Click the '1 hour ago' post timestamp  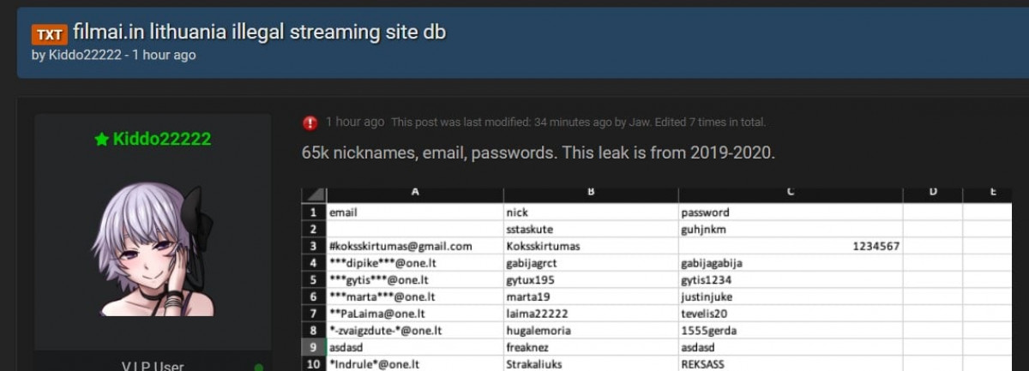[x=355, y=123]
